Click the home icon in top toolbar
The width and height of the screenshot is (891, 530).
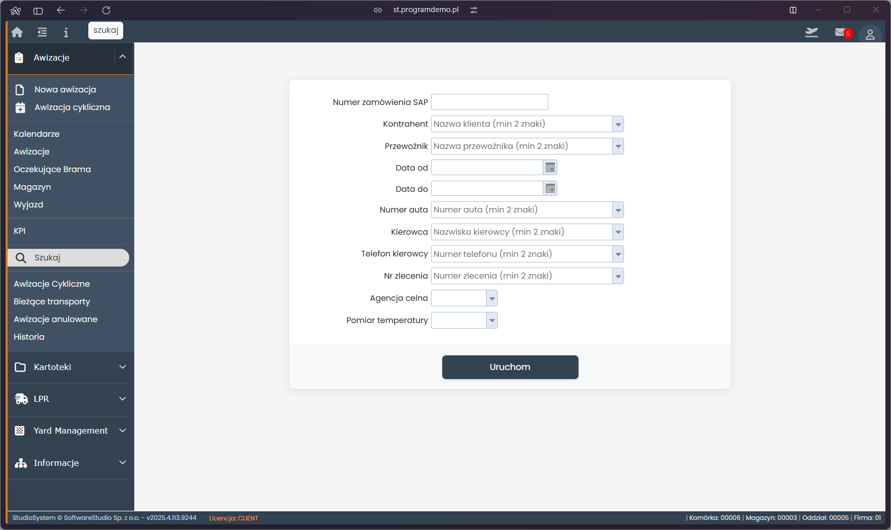17,32
